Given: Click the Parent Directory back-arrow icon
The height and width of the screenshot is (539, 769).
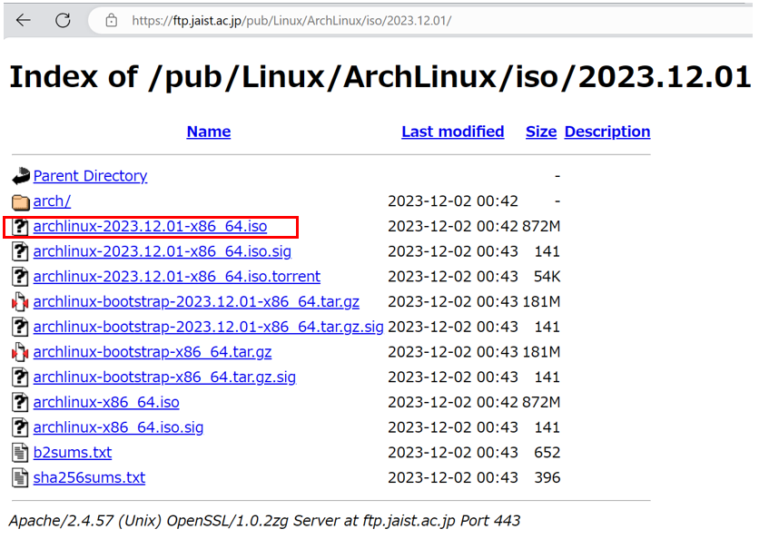Looking at the screenshot, I should (x=21, y=176).
